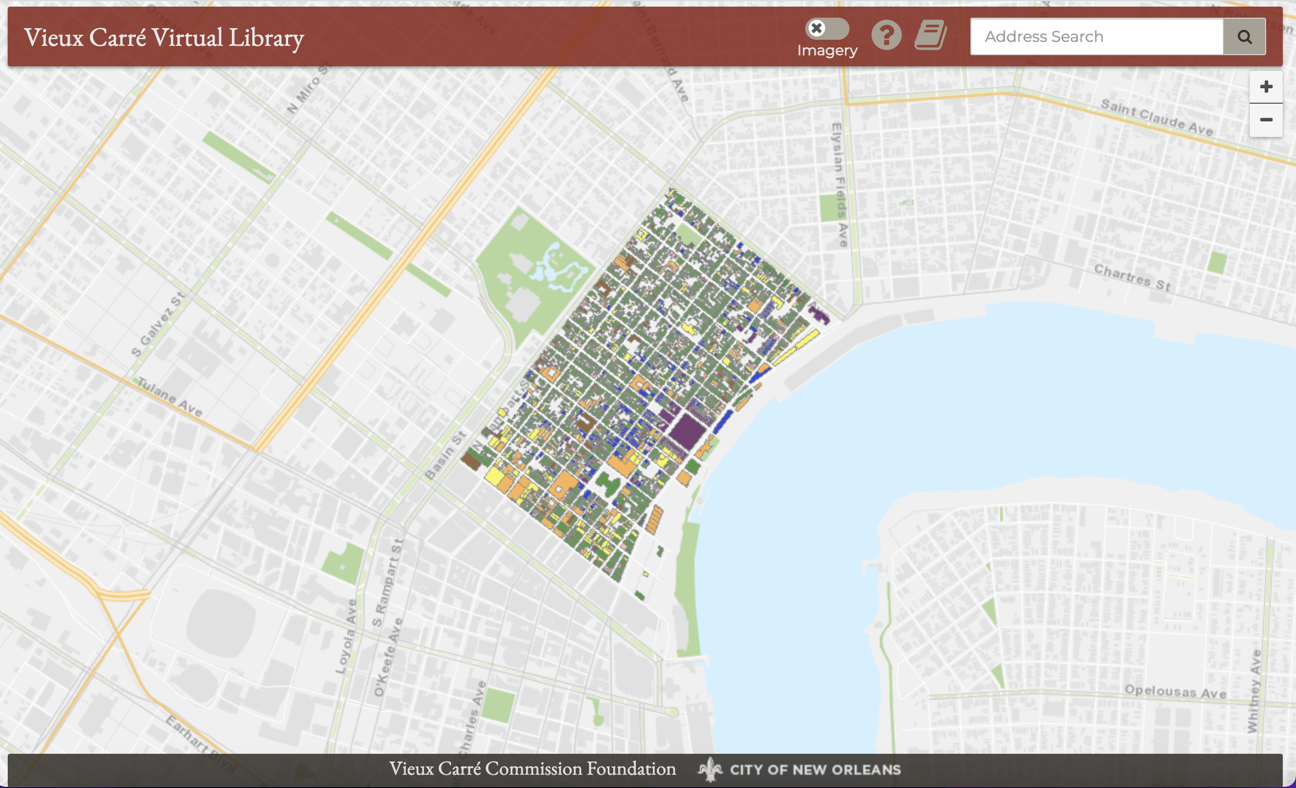Viewport: 1296px width, 788px height.
Task: Toggle the Imagery switch
Action: [827, 29]
